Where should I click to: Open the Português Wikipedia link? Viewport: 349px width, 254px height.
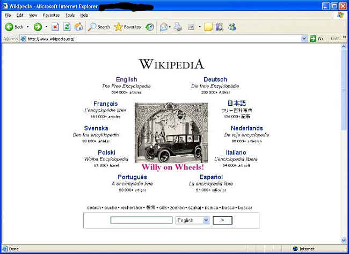tap(133, 177)
